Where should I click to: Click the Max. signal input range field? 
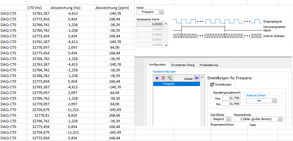[x=232, y=98]
